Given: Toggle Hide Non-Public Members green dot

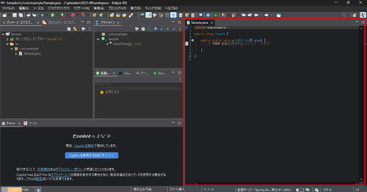Looking at the screenshot, I should coord(168,29).
